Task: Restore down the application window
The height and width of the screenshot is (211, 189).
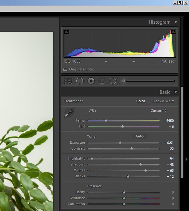Action: point(180,3)
